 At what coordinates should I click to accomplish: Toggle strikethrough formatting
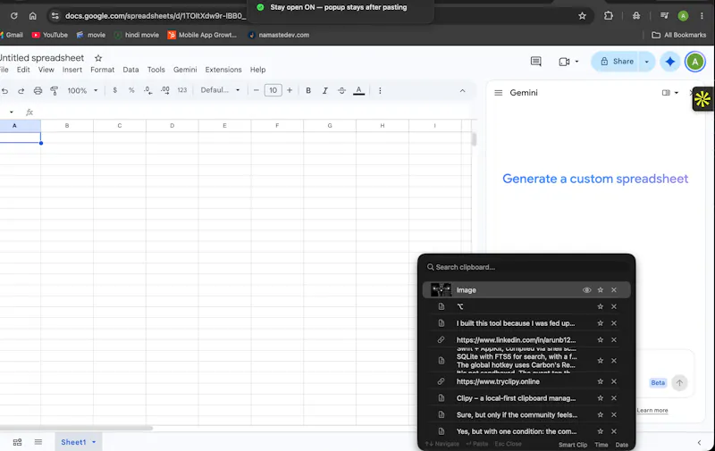click(341, 91)
